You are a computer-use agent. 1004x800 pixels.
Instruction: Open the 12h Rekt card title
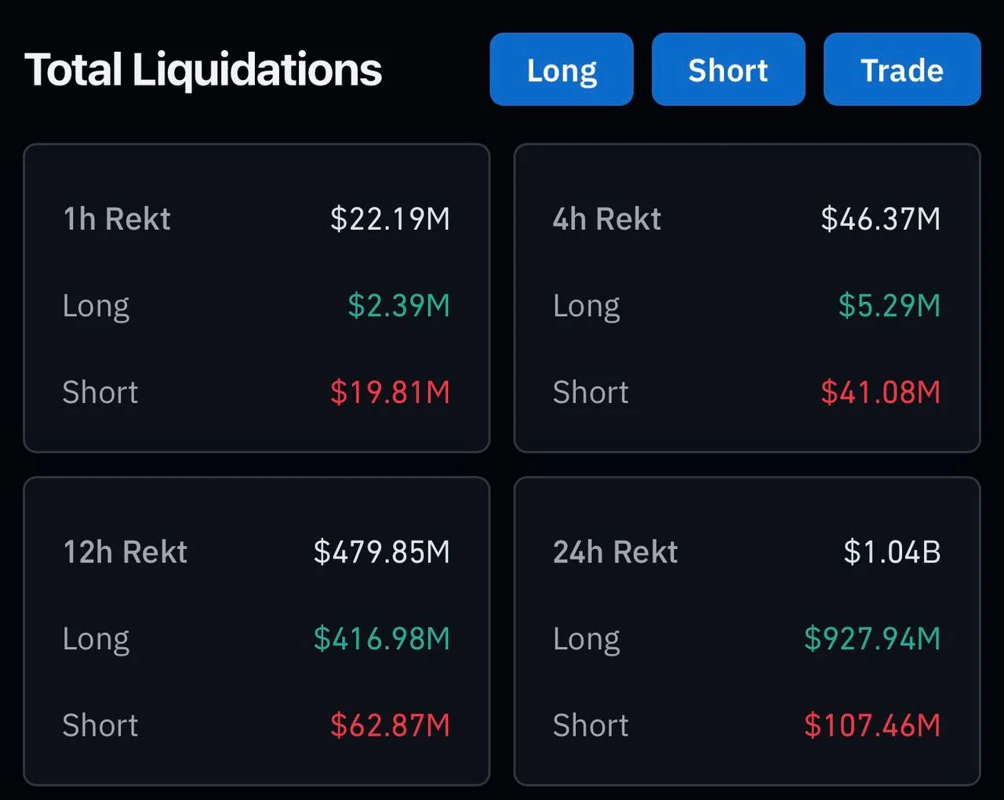[125, 552]
